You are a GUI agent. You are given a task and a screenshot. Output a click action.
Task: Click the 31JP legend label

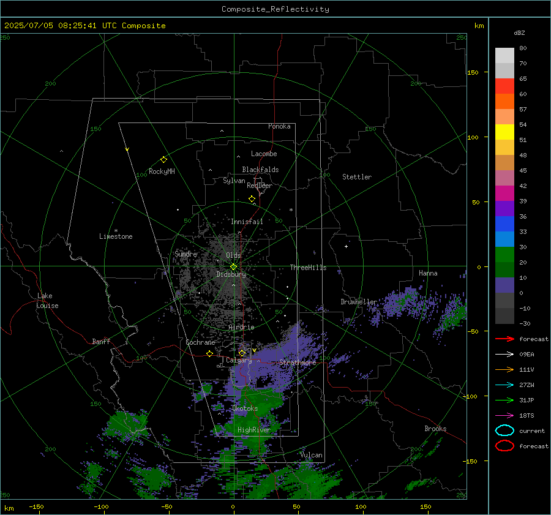(527, 400)
